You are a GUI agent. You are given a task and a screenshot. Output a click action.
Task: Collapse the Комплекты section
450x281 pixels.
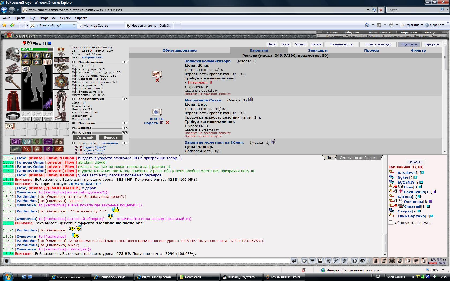point(73,143)
